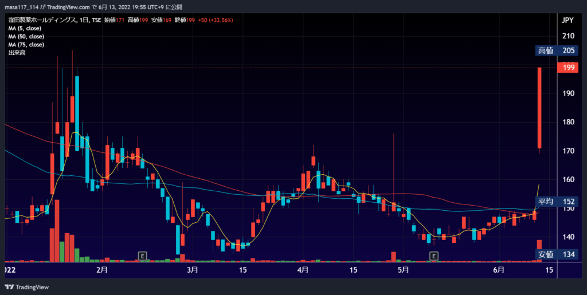The image size is (587, 295).
Task: Select the MA (75, close) legend
Action: 26,45
